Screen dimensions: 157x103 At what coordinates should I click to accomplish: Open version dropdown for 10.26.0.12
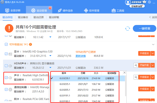50,68
